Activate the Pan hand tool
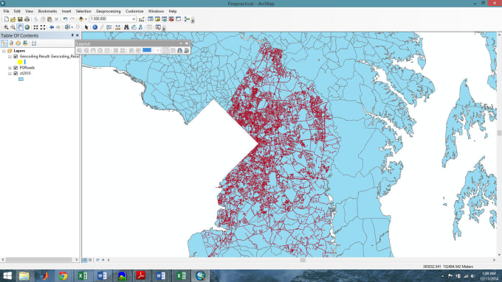Screen dimensions: 502x282 tap(20, 27)
